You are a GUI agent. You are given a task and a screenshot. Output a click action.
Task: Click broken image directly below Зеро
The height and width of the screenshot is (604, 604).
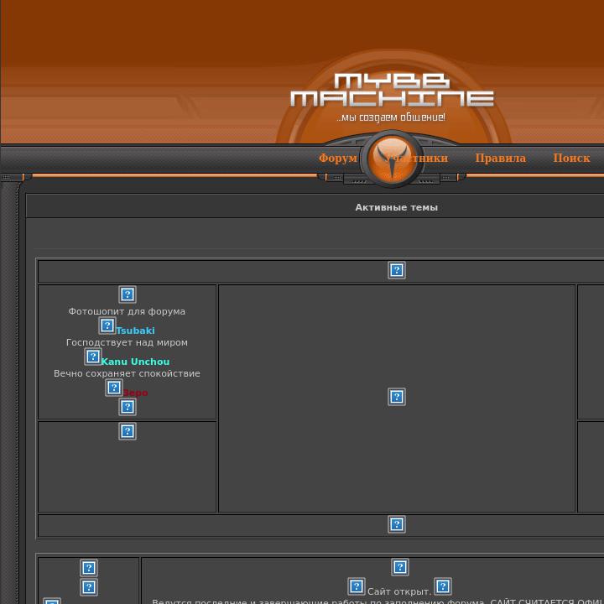pyautogui.click(x=128, y=407)
